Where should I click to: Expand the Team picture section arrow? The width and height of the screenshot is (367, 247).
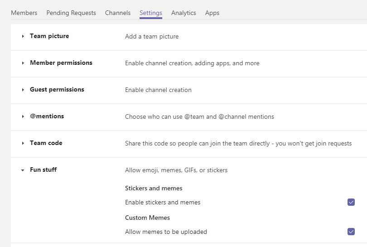(x=23, y=36)
